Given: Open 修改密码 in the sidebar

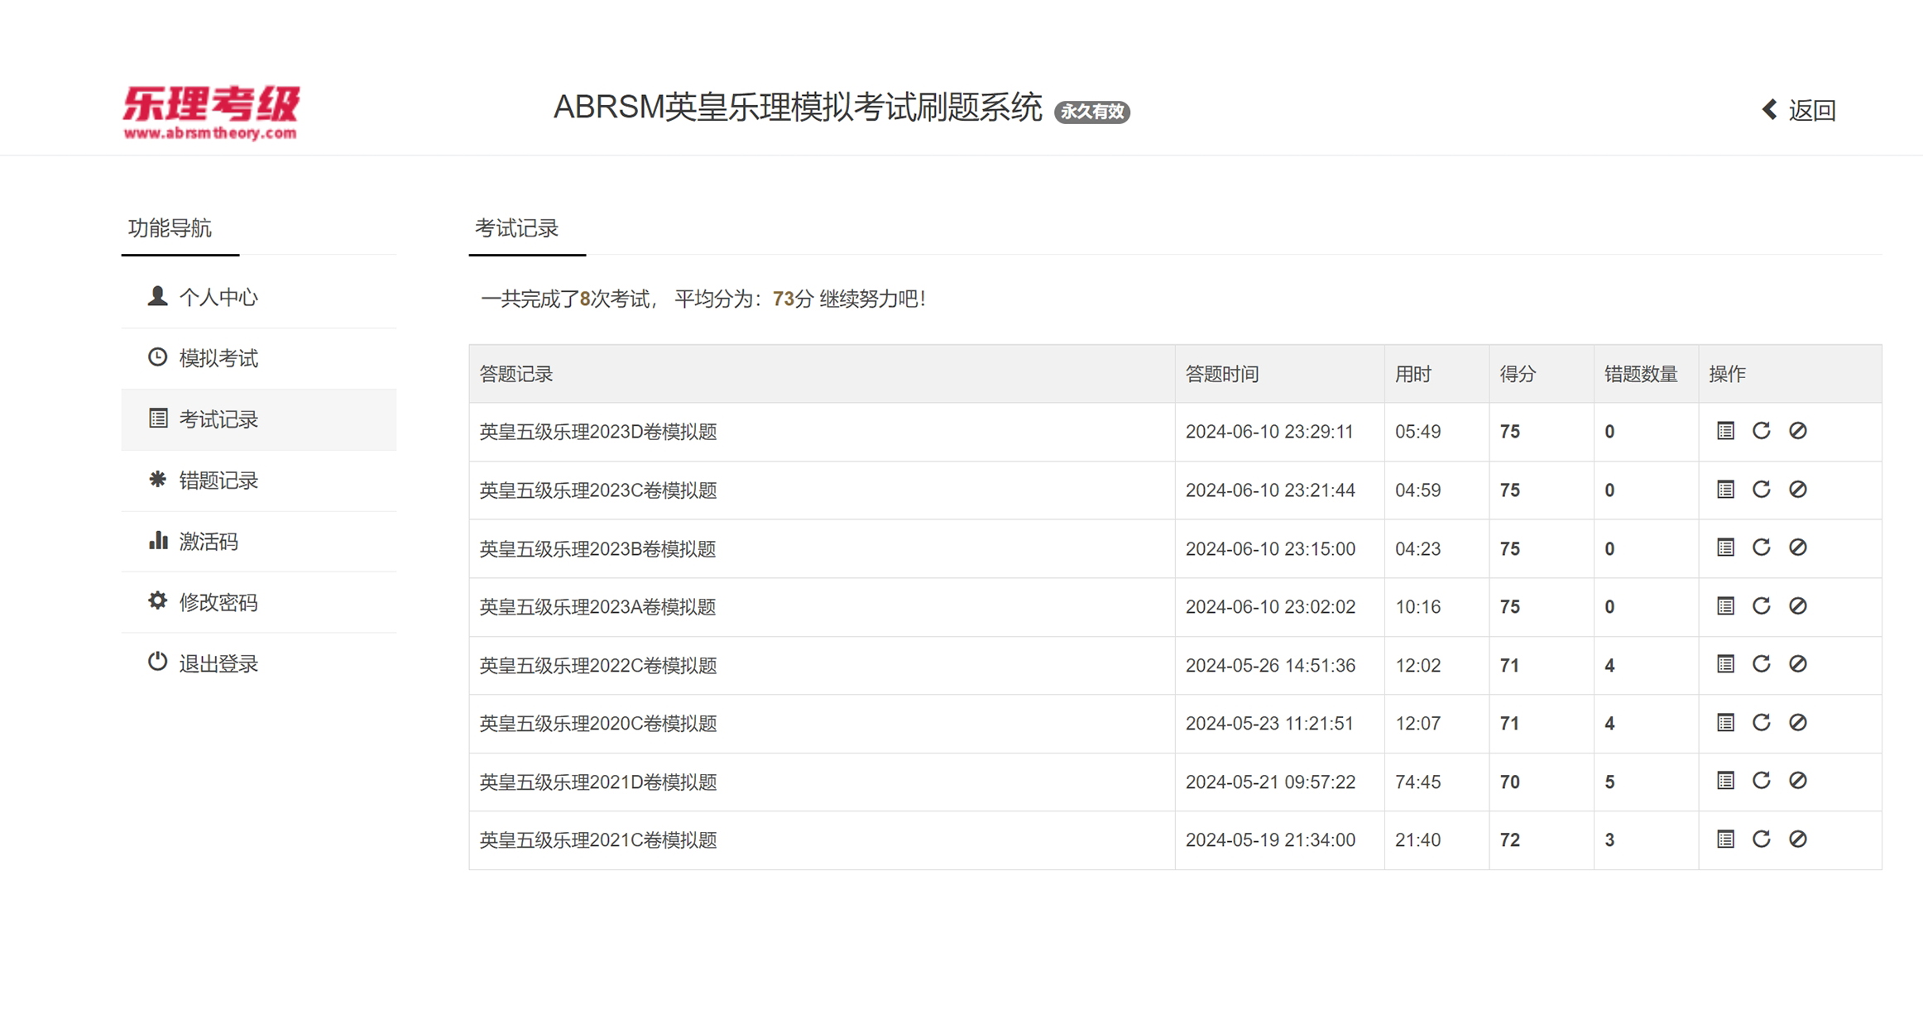Looking at the screenshot, I should click(259, 603).
